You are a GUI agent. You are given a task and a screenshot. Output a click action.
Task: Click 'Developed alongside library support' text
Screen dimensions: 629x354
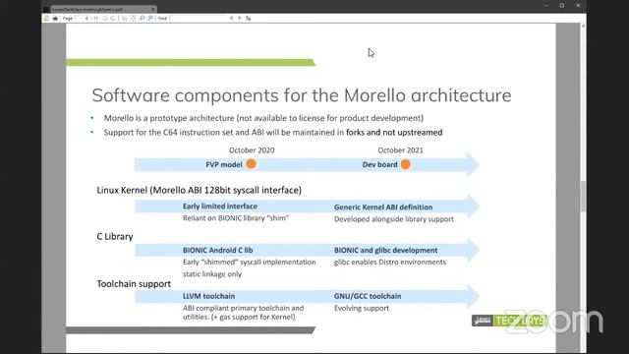pos(394,219)
